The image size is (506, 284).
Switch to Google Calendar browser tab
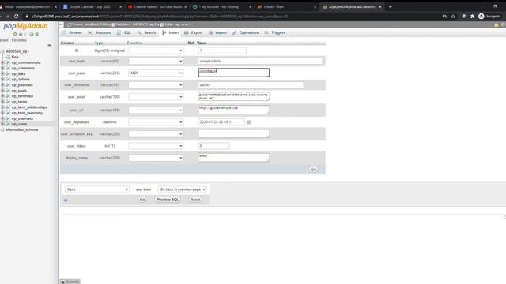(92, 6)
